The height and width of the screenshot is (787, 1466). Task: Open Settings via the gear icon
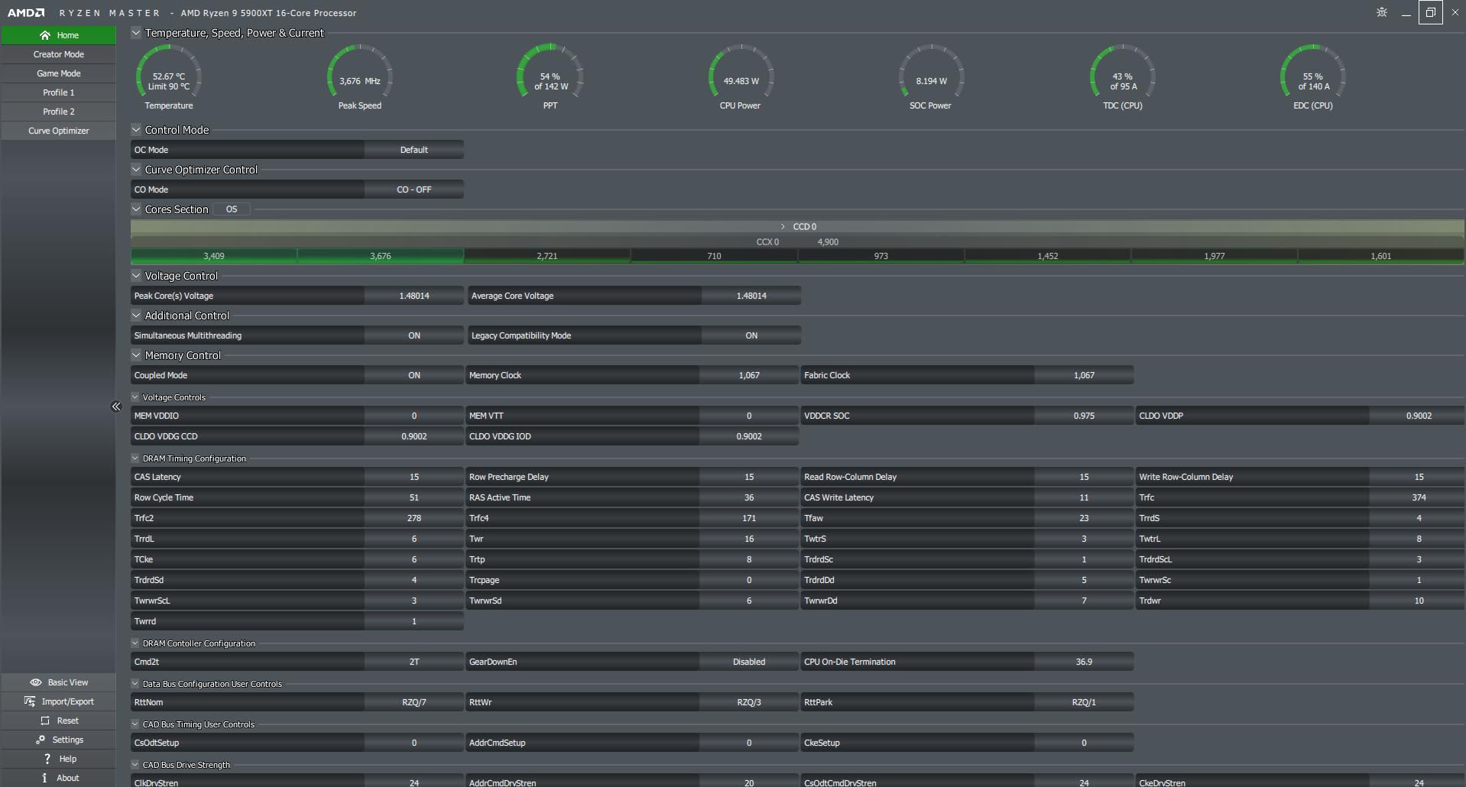(x=41, y=740)
